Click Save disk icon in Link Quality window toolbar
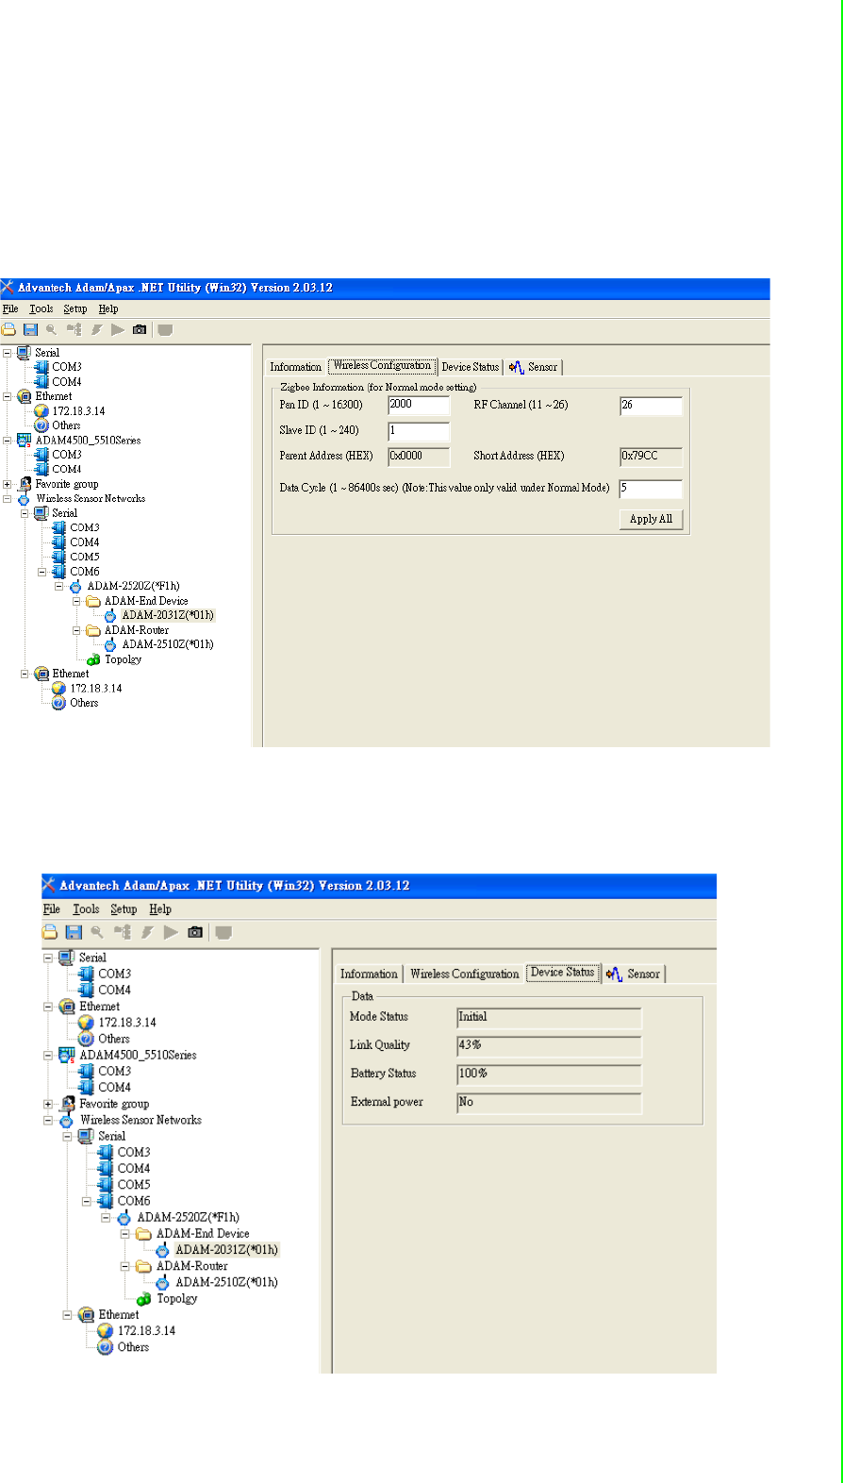 click(x=74, y=932)
